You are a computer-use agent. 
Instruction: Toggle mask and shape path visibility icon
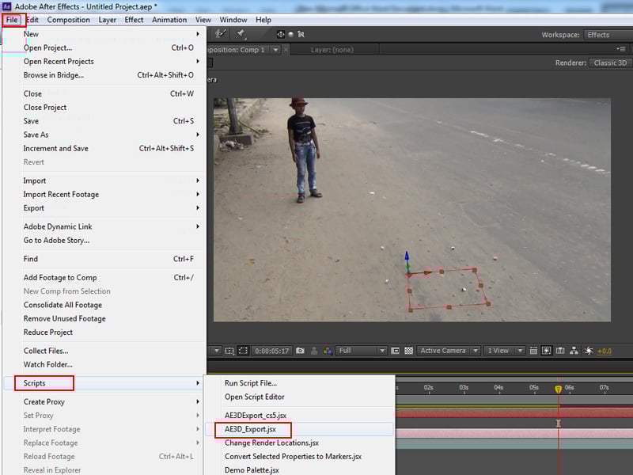point(243,351)
